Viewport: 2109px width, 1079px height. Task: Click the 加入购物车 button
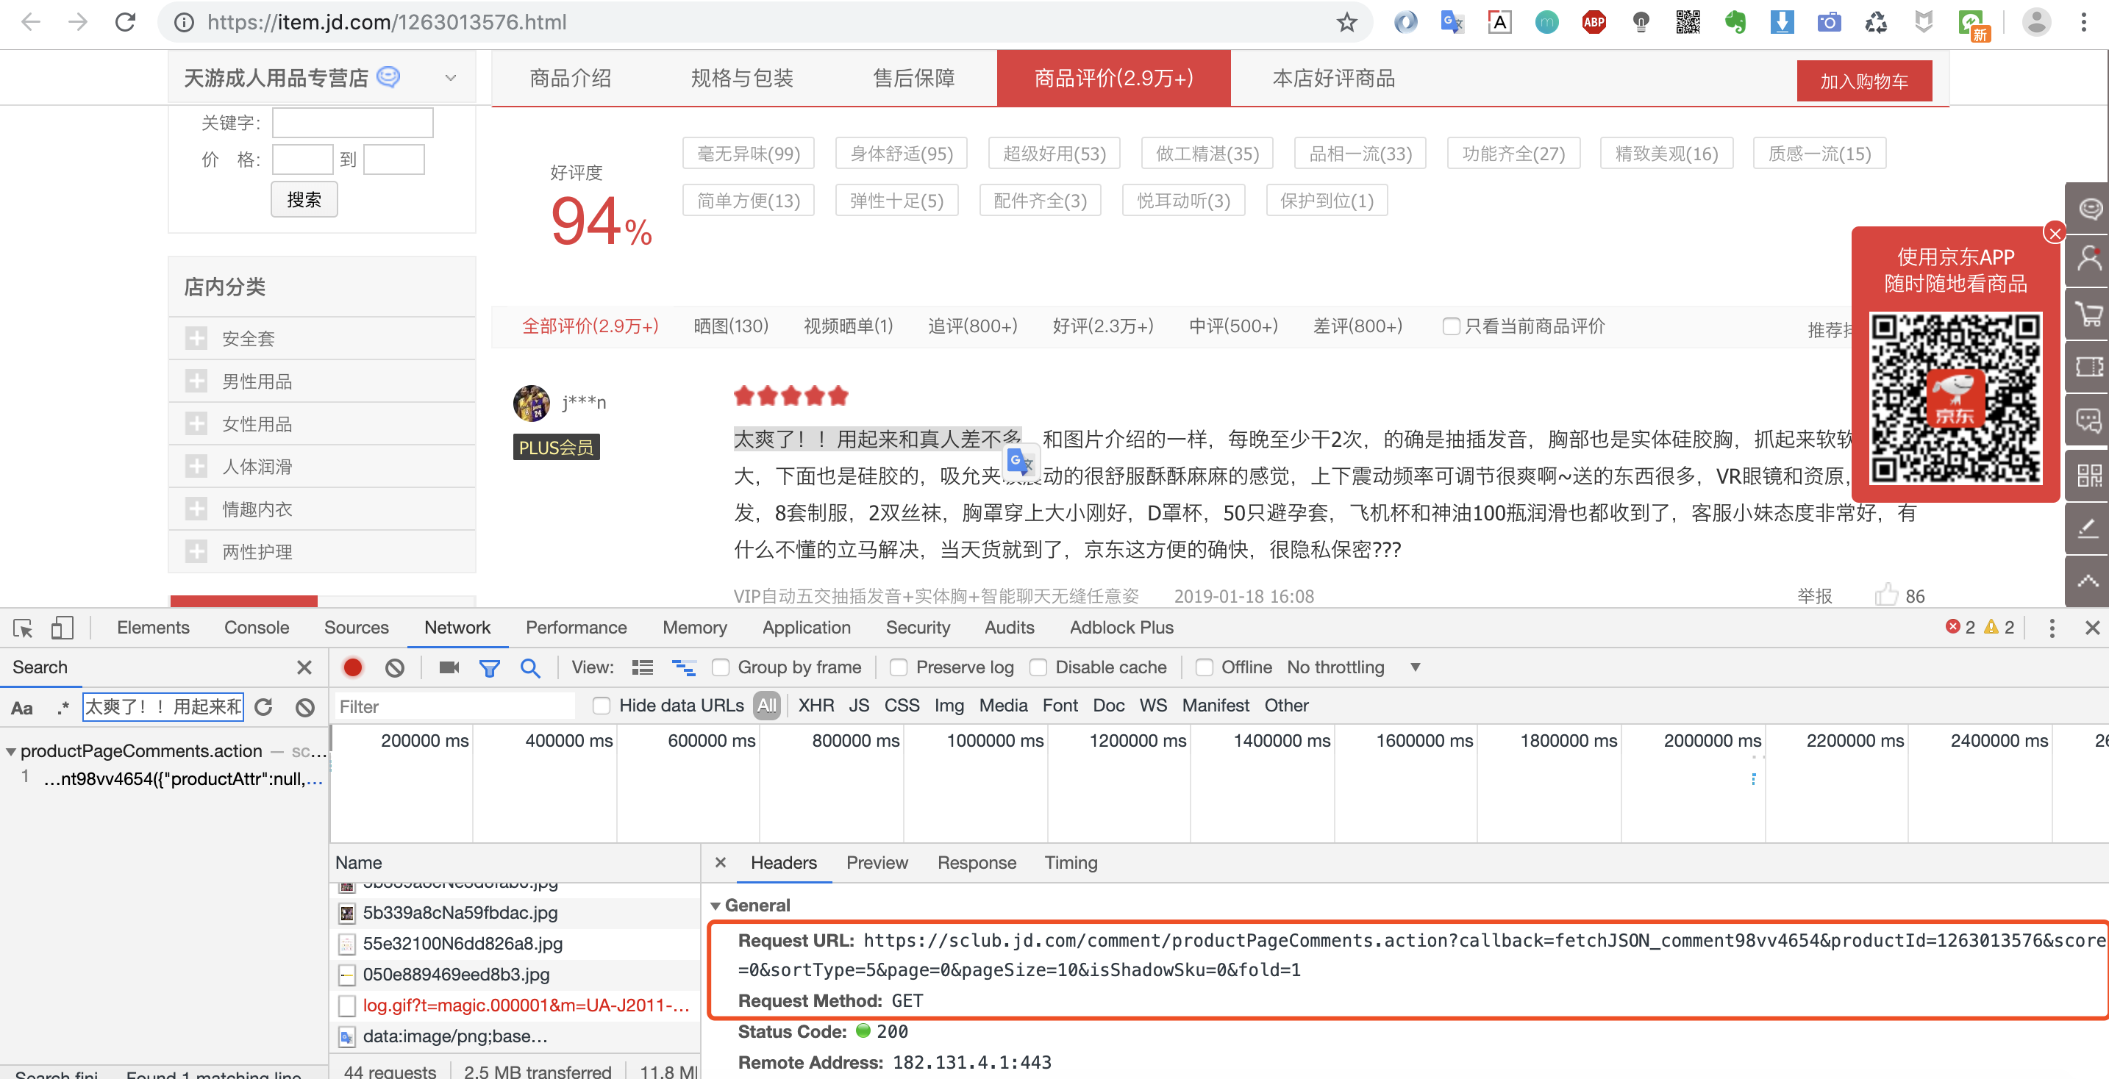[x=1863, y=80]
